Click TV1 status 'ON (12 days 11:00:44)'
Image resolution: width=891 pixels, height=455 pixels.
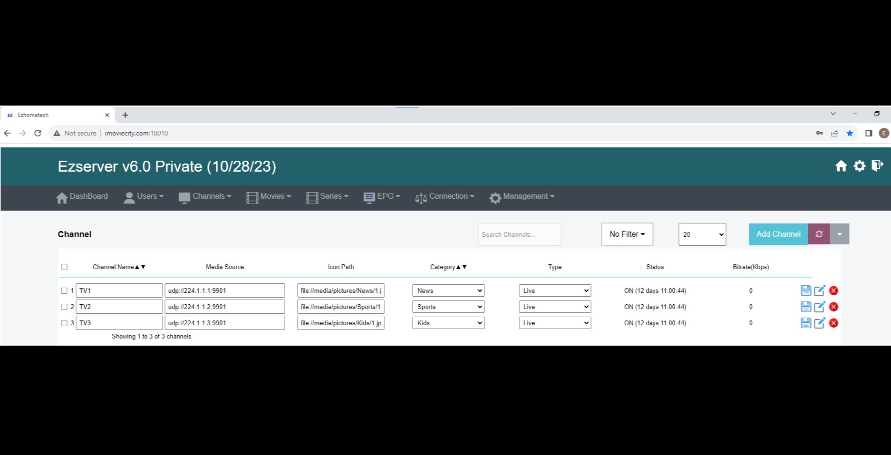tap(655, 290)
